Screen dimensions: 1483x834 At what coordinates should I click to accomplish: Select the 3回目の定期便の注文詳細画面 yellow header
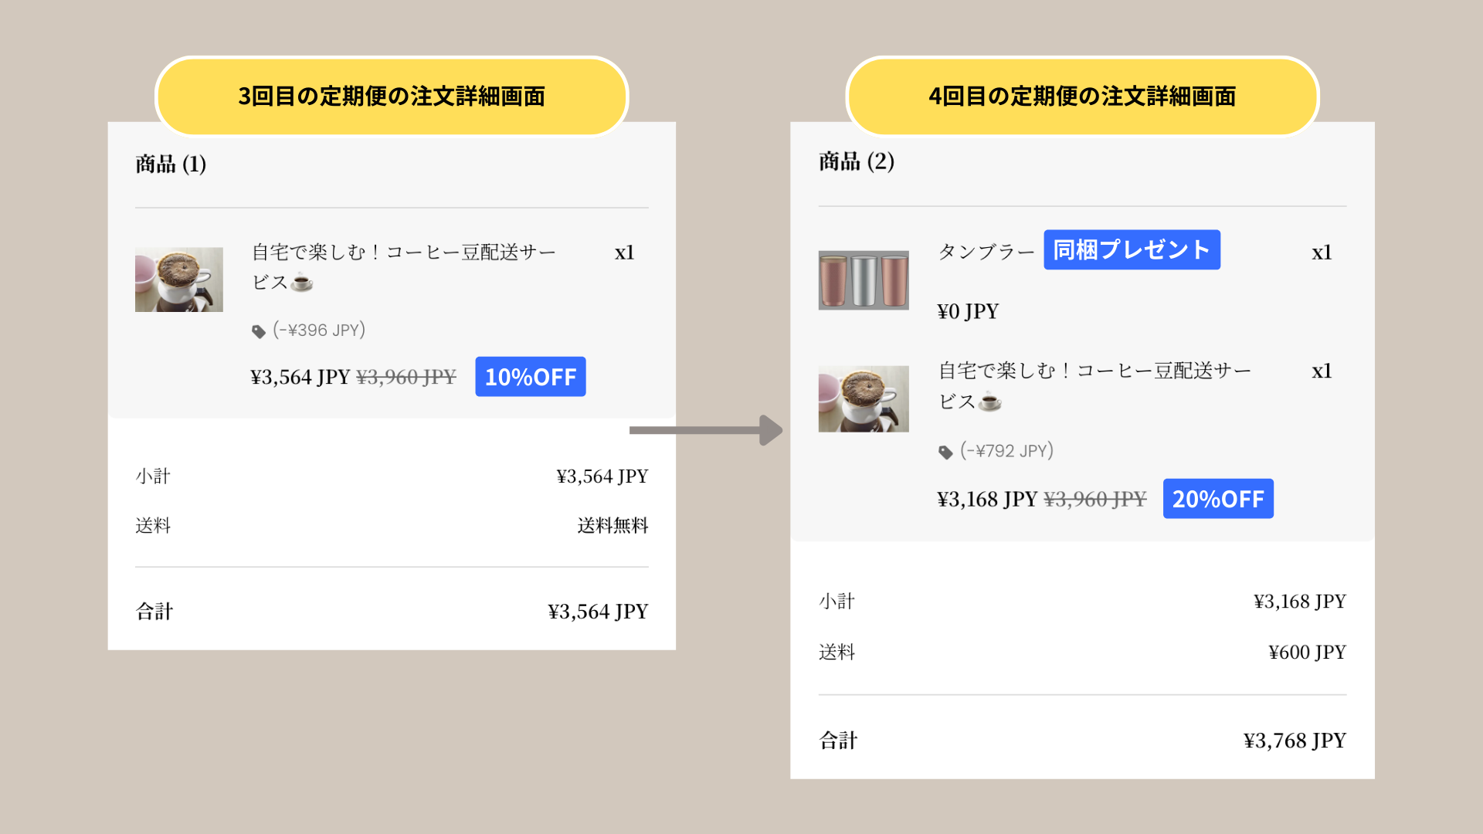pos(392,97)
